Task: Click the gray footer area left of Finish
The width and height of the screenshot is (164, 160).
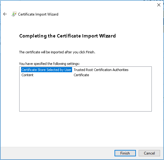Action: coord(57,153)
